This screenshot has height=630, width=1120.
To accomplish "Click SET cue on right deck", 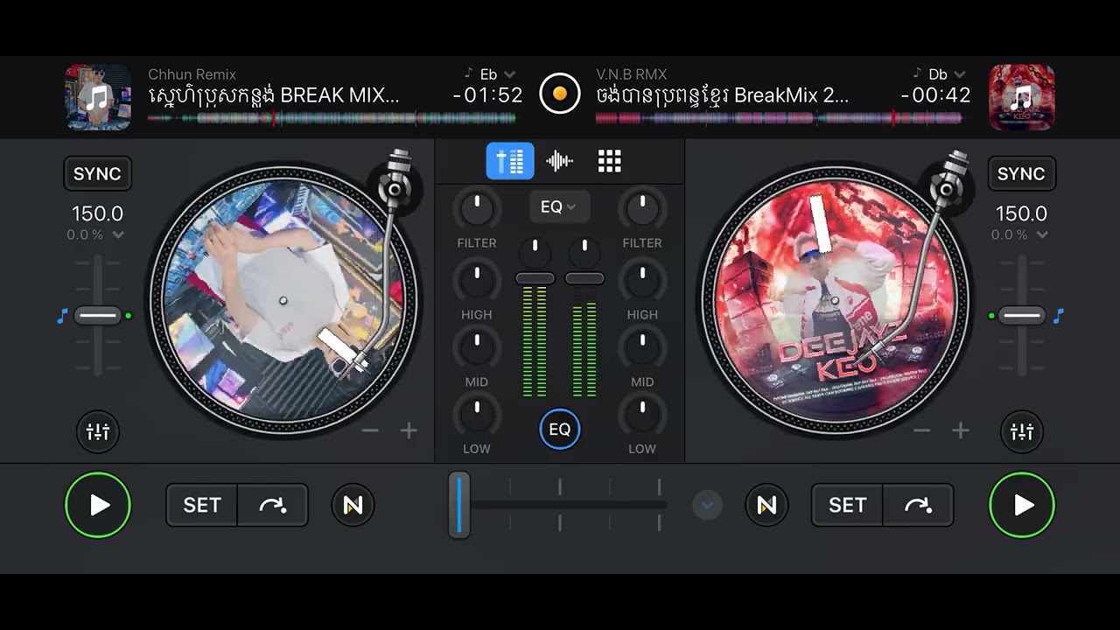I will click(847, 505).
